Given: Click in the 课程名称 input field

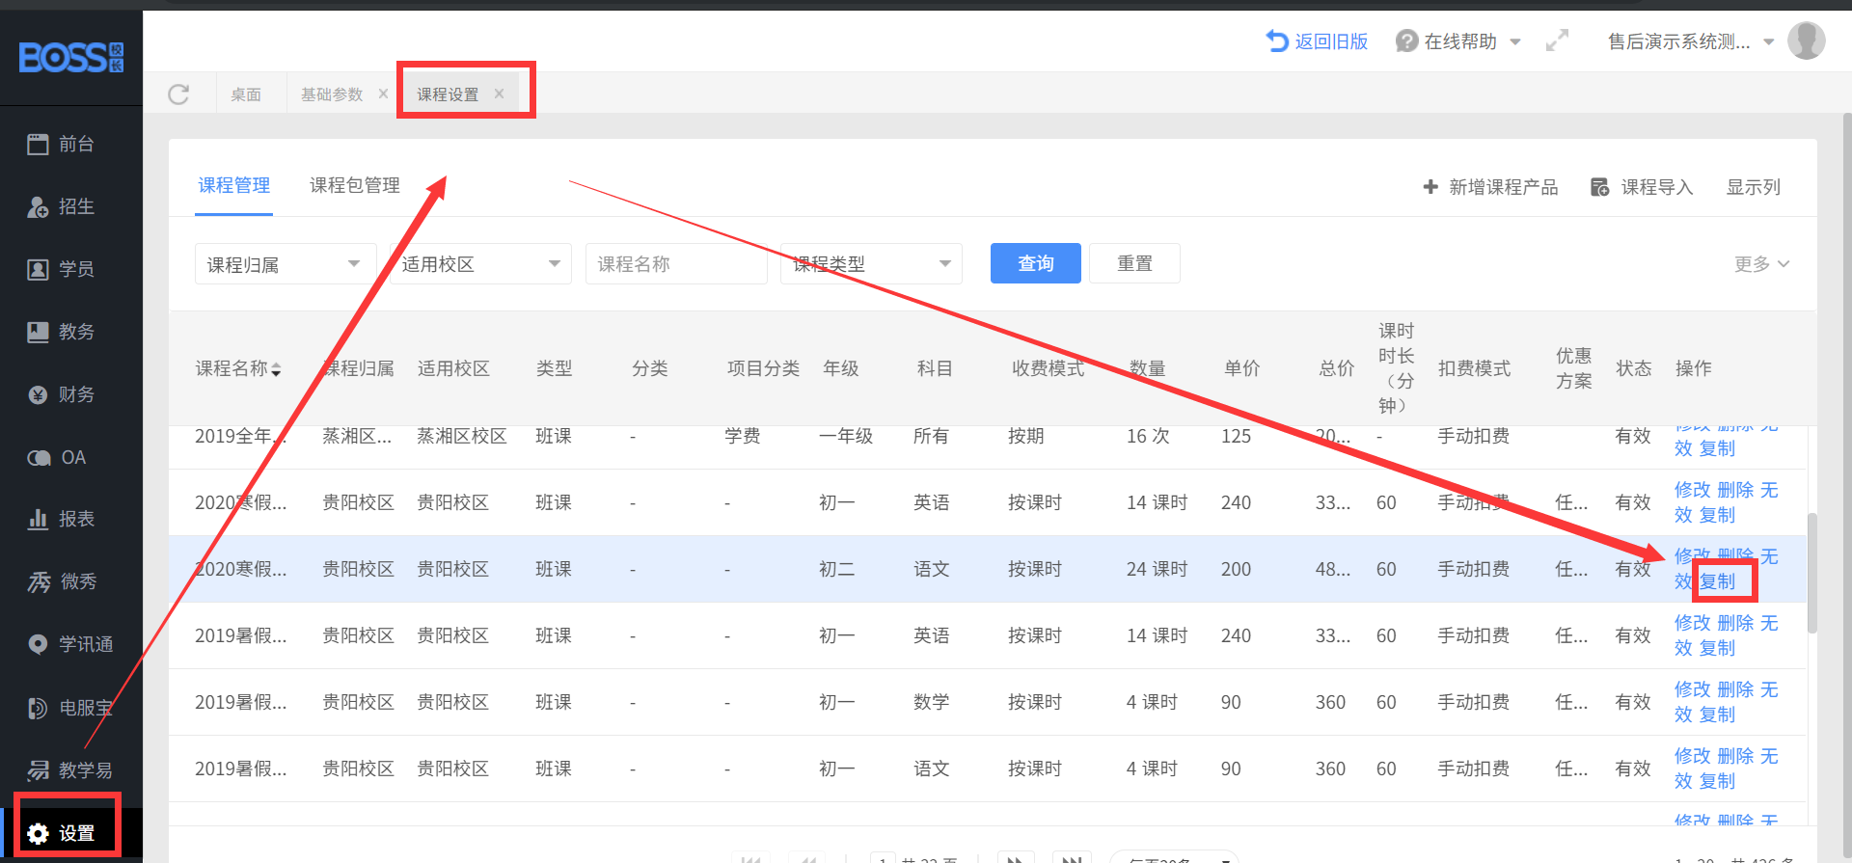Looking at the screenshot, I should click(676, 264).
